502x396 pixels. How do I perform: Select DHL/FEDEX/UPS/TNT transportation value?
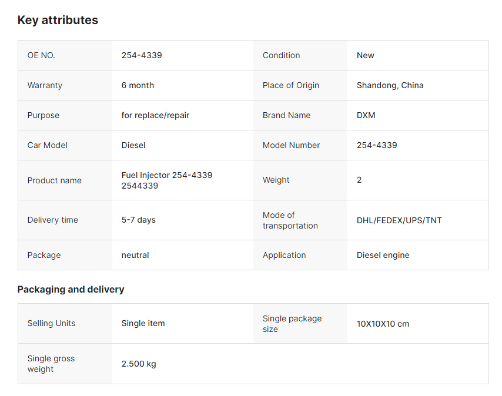(399, 220)
